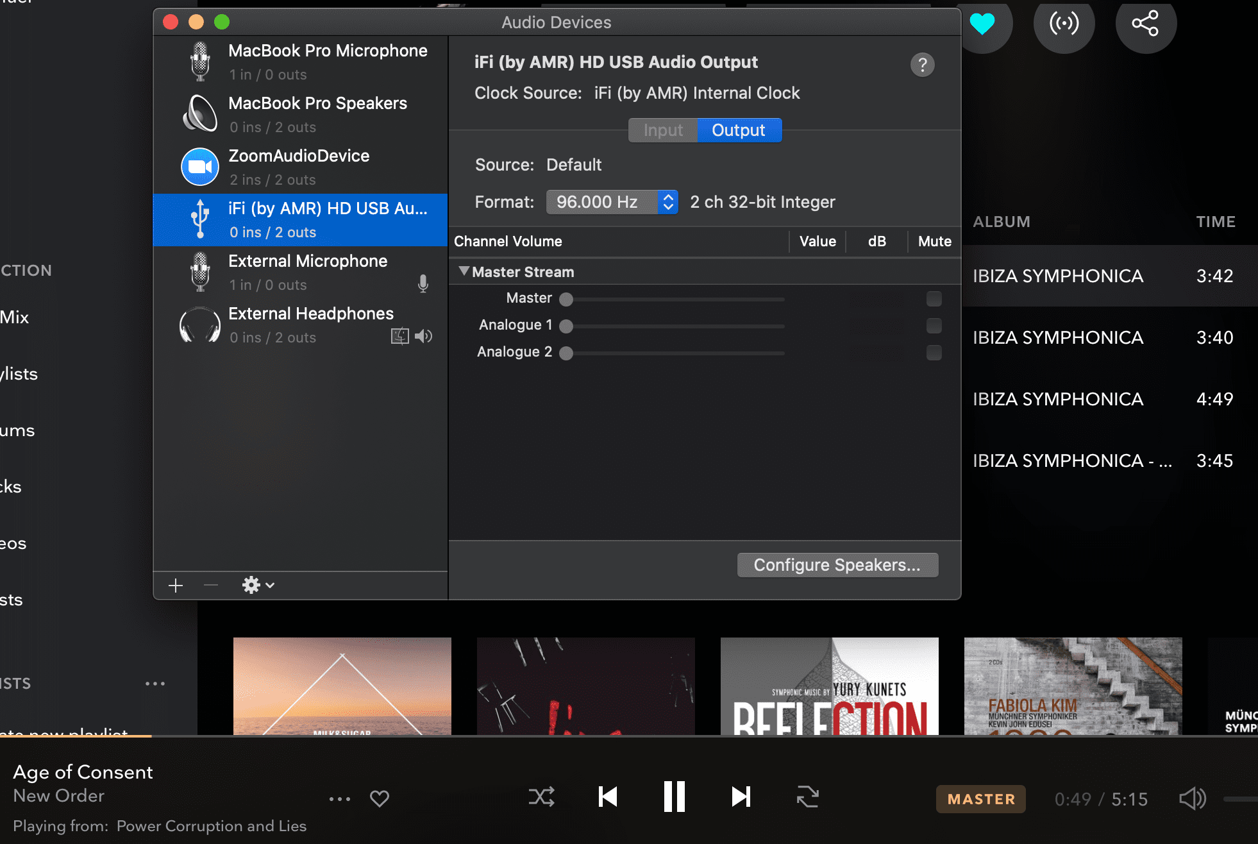Click the iFi USB device icon

coord(200,219)
